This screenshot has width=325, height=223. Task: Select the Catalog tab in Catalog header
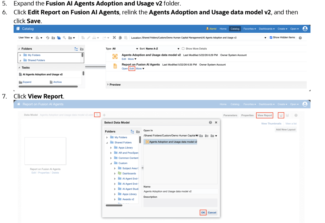pos(235,29)
